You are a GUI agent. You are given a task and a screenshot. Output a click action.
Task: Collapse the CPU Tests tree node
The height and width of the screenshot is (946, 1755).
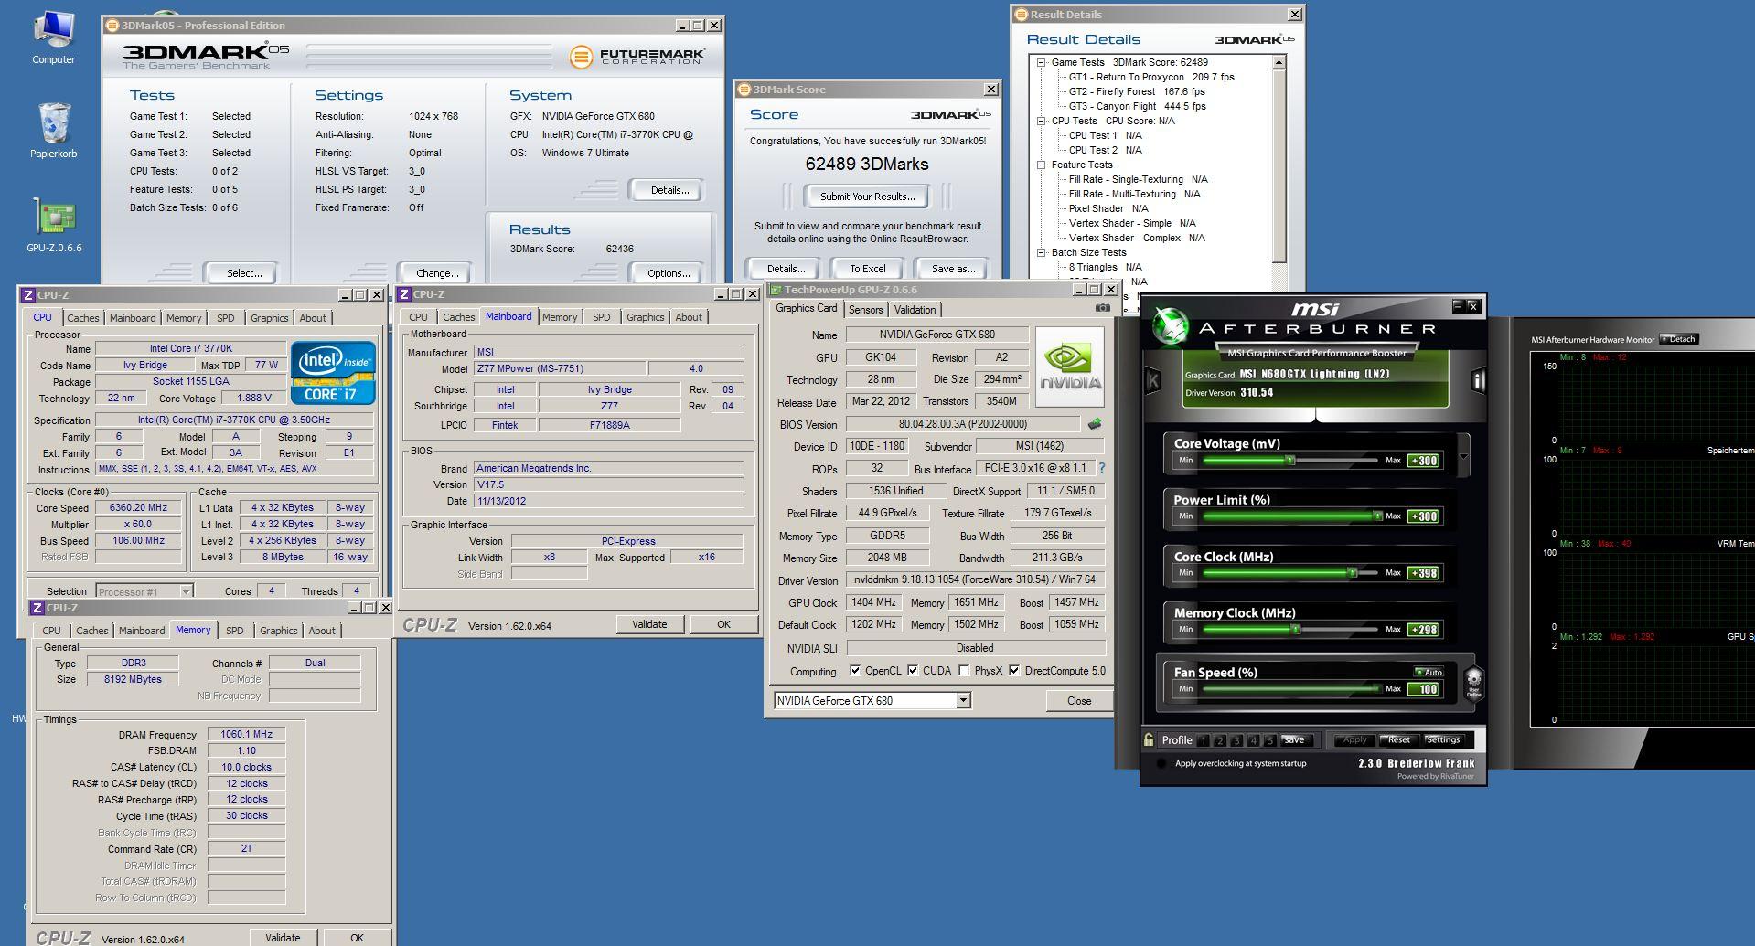(x=1041, y=122)
